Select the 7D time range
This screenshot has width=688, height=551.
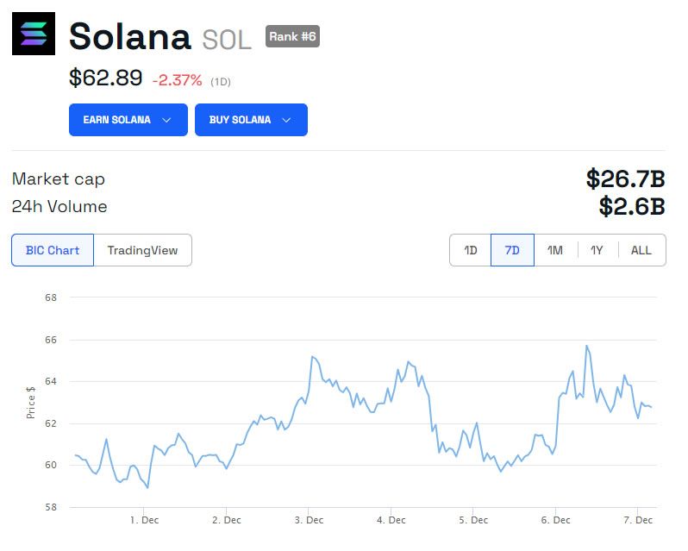512,250
